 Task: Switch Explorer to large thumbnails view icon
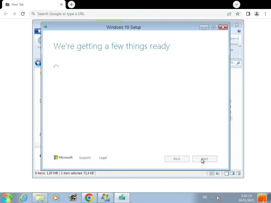point(218,173)
